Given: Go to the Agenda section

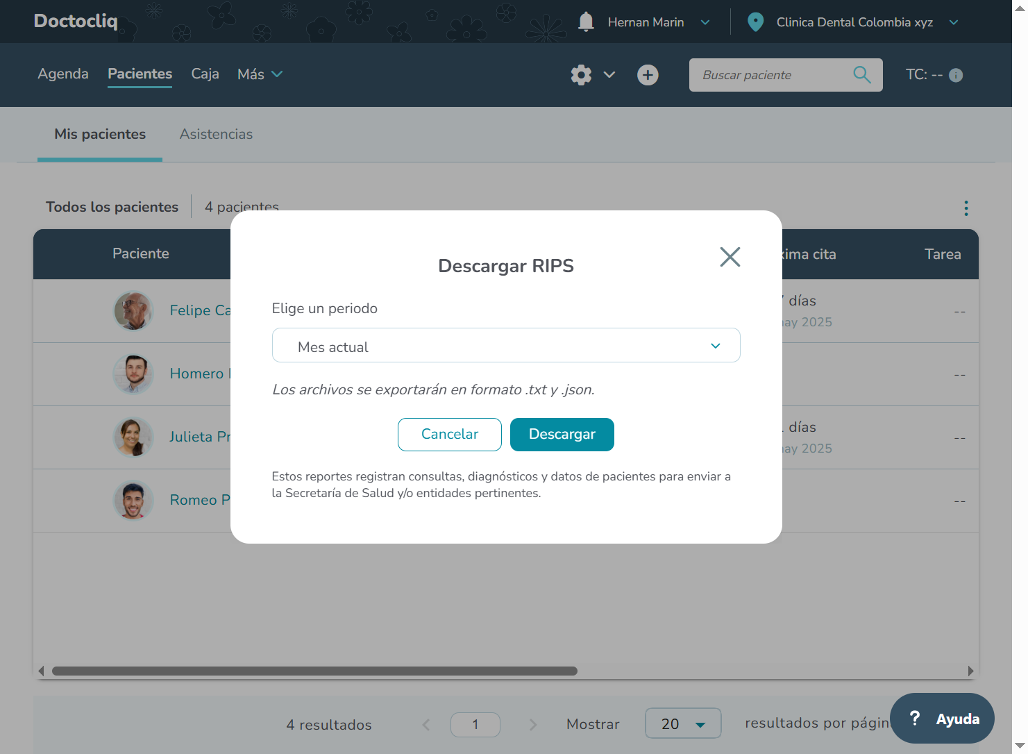Looking at the screenshot, I should pos(63,74).
